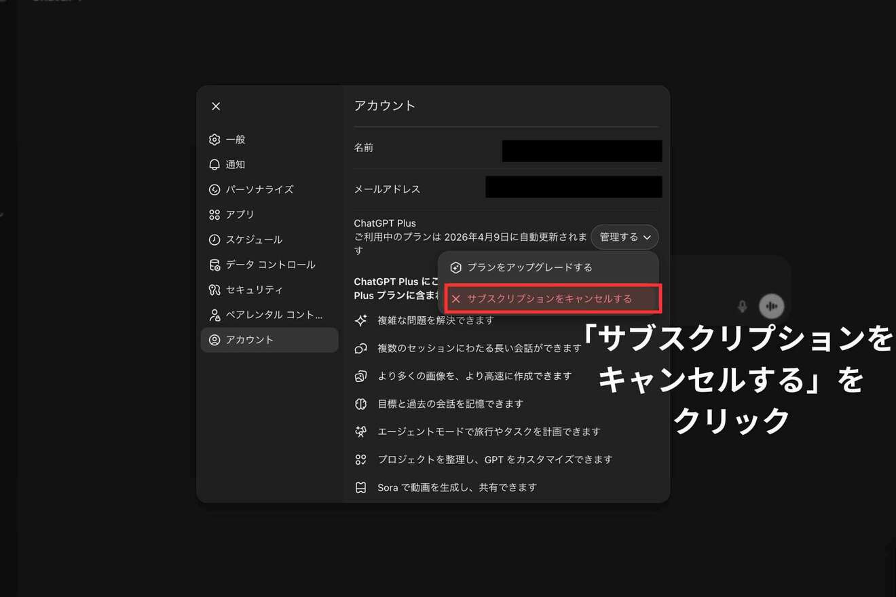Click the grid icon beside アプリ
Image resolution: width=896 pixels, height=597 pixels.
click(214, 215)
